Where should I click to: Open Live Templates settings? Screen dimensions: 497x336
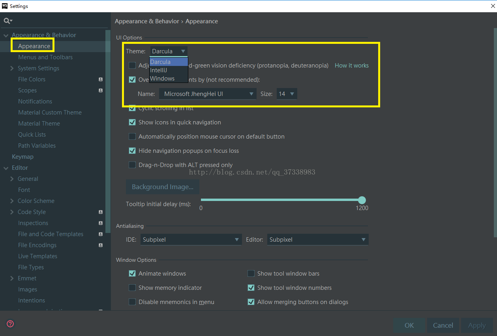38,256
